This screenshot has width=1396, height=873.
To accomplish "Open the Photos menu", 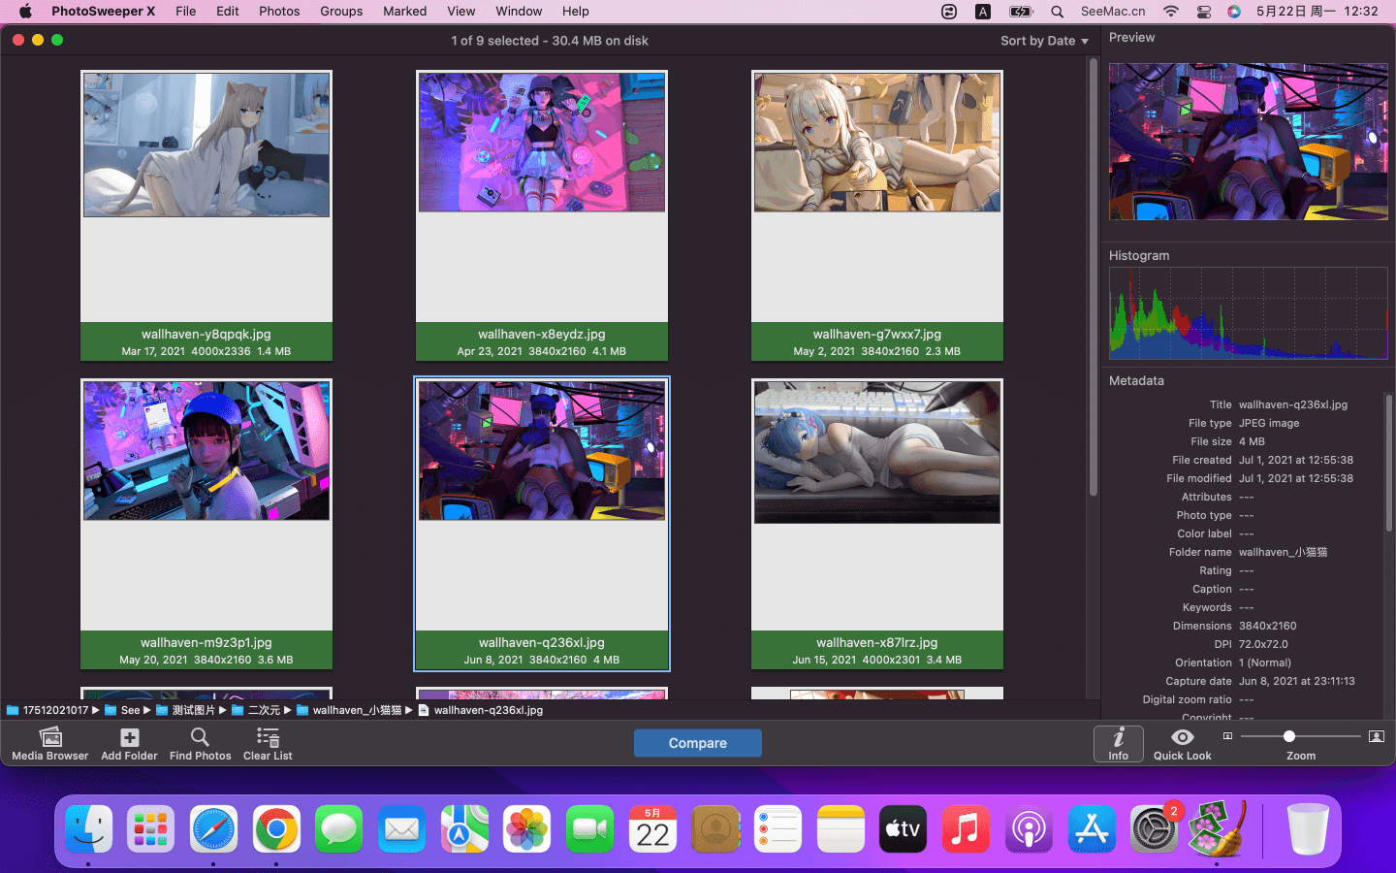I will click(279, 12).
